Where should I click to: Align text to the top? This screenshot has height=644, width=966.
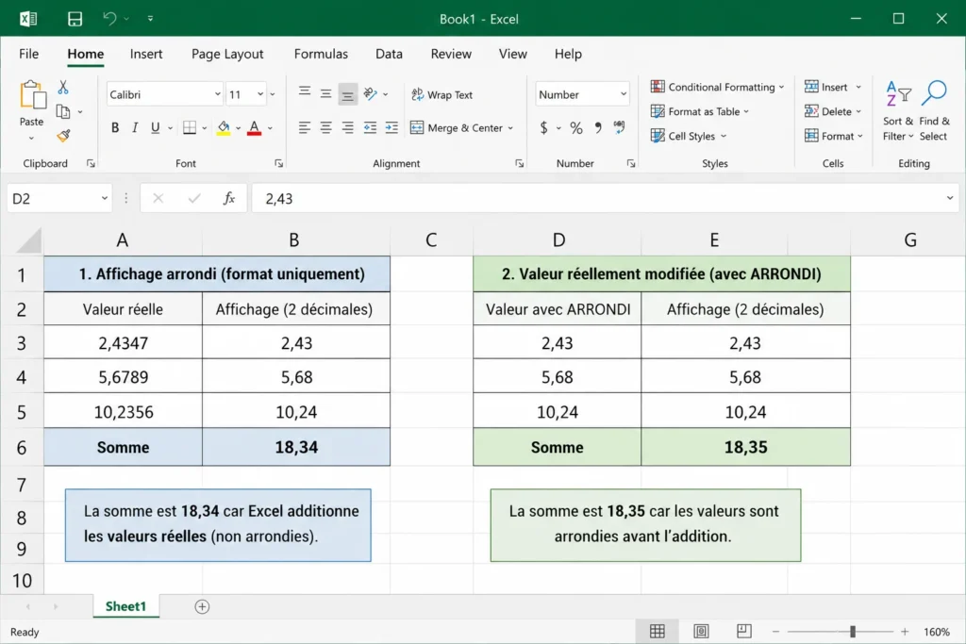coord(305,93)
